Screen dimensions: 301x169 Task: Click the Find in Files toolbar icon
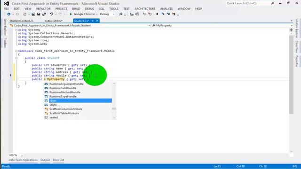click(120, 14)
